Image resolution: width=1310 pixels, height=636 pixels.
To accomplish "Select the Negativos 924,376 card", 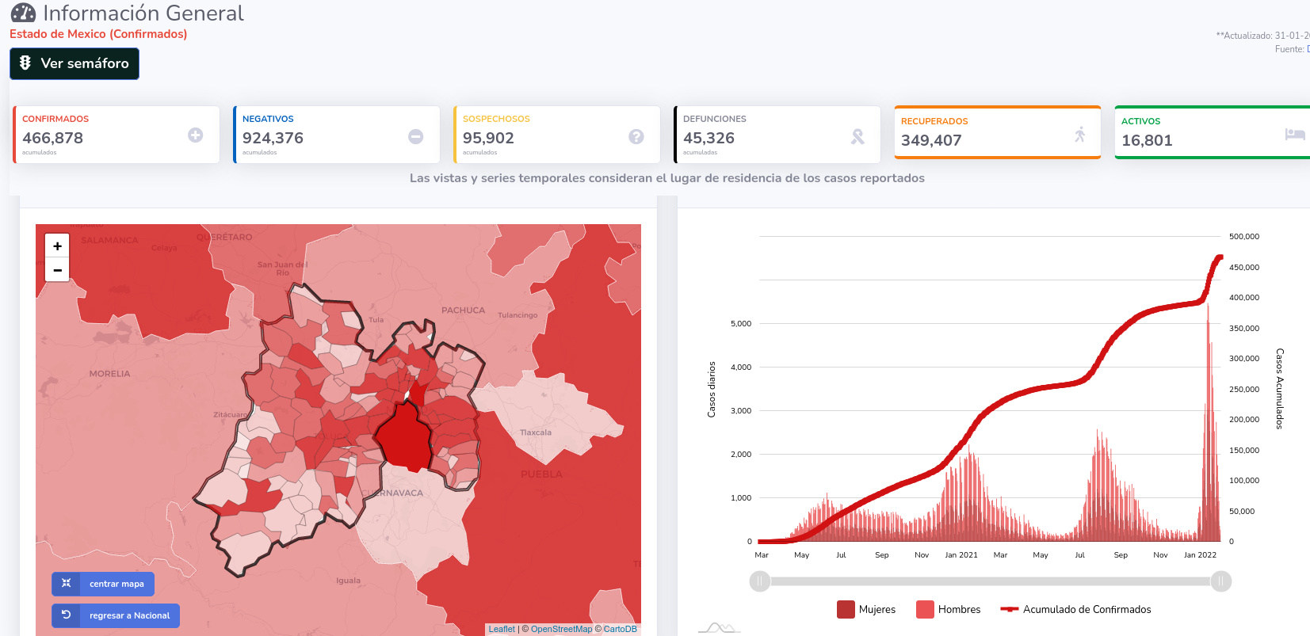I will [337, 135].
